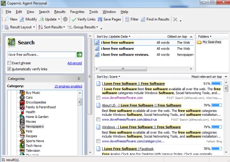Click the New search toolbar icon
This screenshot has width=230, height=162.
click(7, 19)
